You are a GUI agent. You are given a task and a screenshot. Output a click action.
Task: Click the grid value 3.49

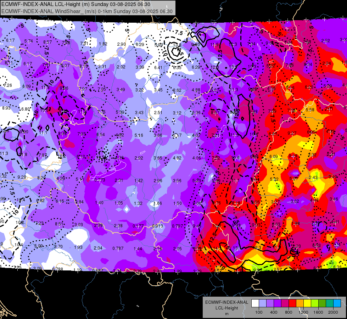(x=121, y=90)
